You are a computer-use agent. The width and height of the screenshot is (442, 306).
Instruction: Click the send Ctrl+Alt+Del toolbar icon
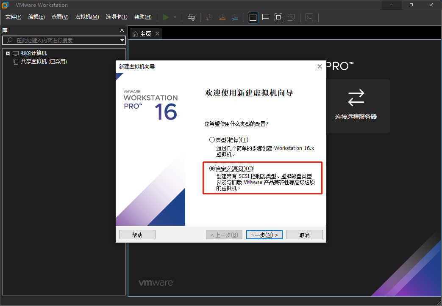pyautogui.click(x=191, y=17)
